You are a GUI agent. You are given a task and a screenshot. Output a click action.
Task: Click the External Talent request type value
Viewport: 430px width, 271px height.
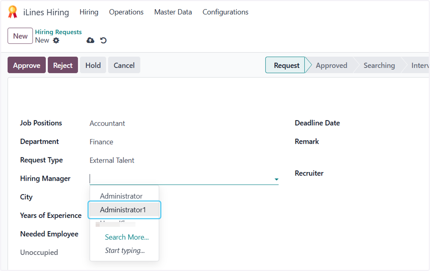(x=112, y=160)
